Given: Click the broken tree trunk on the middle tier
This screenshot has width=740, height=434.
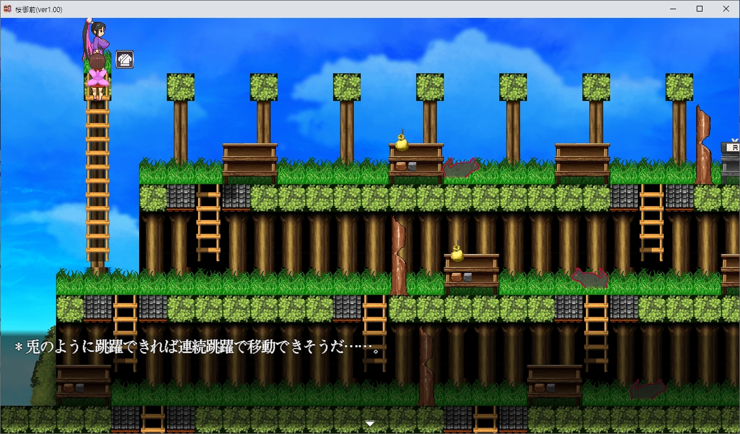Looking at the screenshot, I should click(x=399, y=256).
